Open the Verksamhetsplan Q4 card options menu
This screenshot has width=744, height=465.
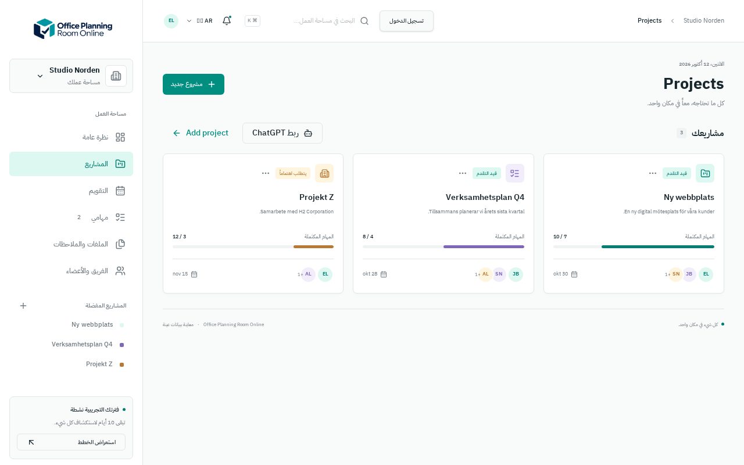(463, 173)
